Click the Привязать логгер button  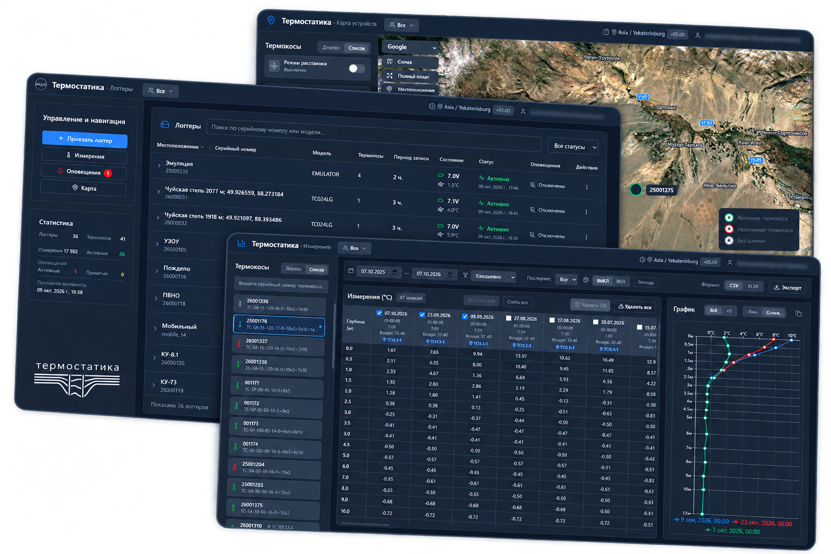pyautogui.click(x=85, y=140)
